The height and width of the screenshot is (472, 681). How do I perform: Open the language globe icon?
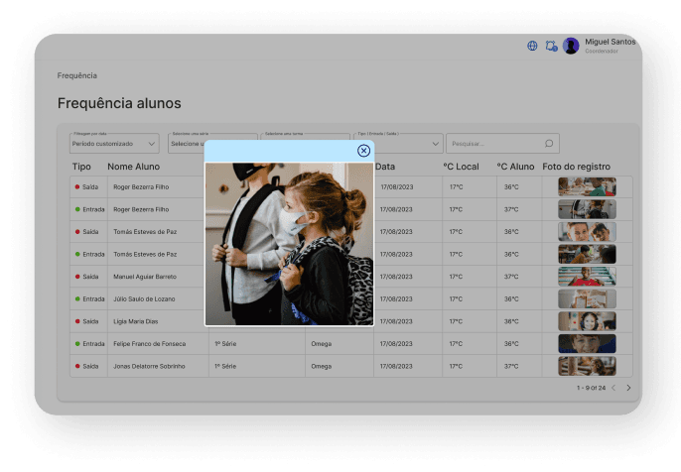532,46
